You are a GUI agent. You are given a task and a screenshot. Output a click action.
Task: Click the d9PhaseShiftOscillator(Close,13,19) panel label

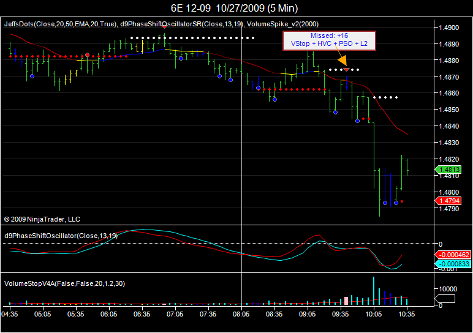pos(61,236)
